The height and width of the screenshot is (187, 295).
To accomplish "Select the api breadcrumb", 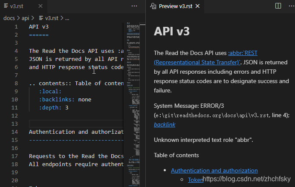I will click(25, 18).
